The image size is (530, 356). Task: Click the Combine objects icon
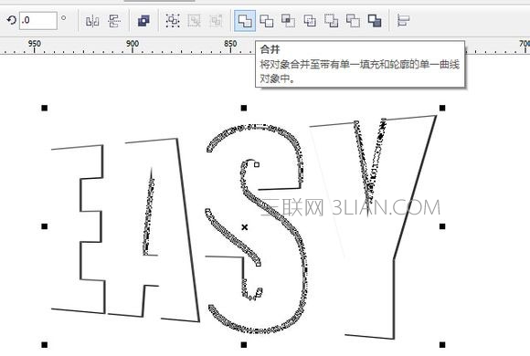click(143, 21)
